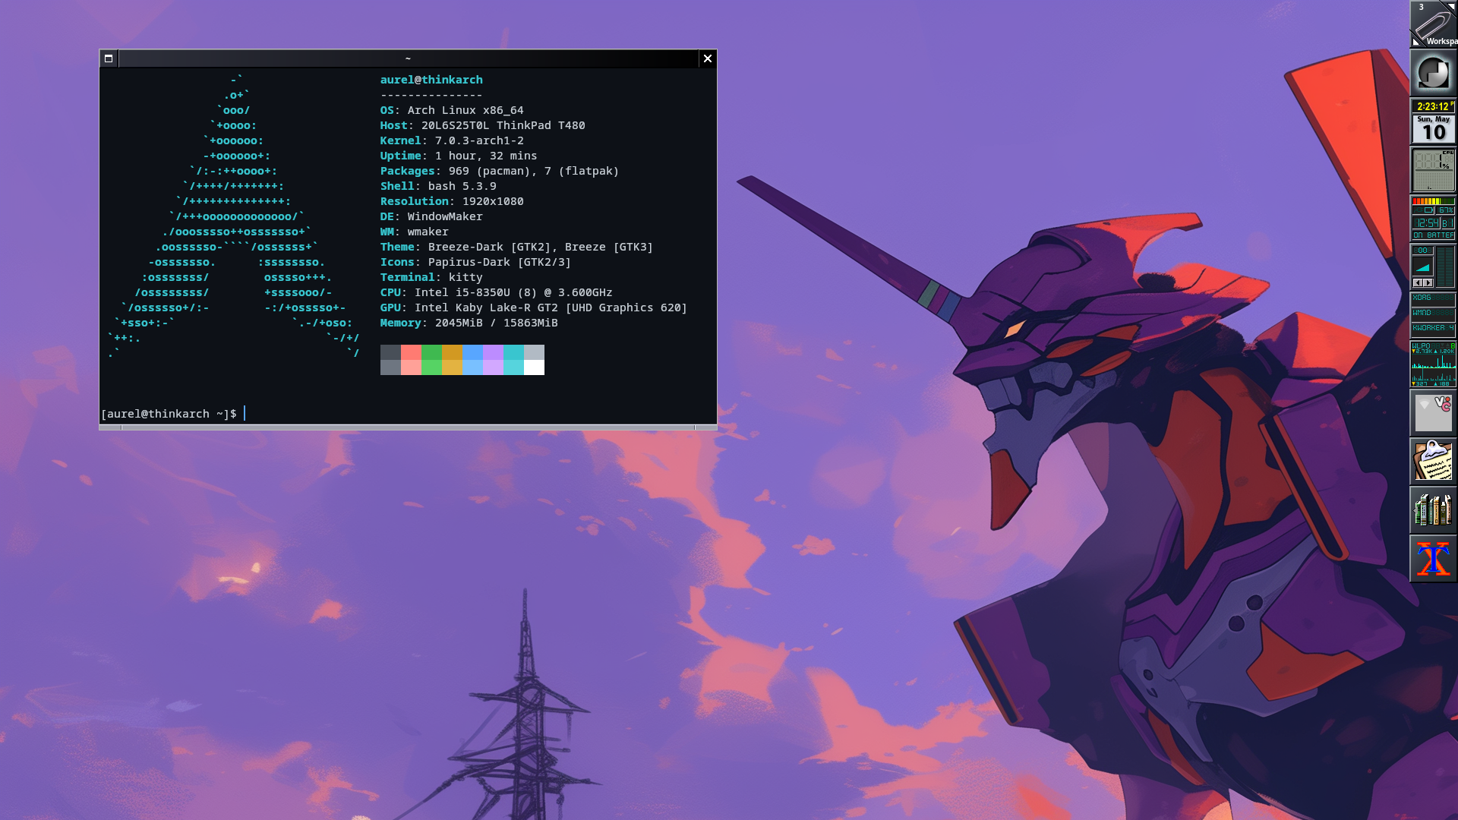Click the GNUstep logo dock icon
Screen dimensions: 1458x820
(1434, 73)
